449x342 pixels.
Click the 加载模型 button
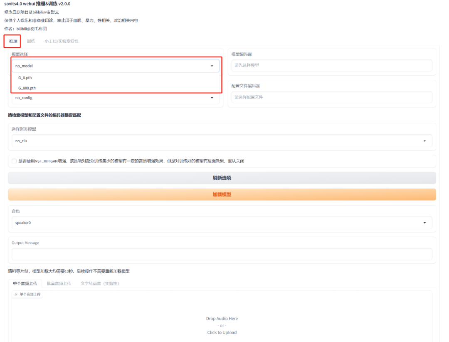pos(222,194)
